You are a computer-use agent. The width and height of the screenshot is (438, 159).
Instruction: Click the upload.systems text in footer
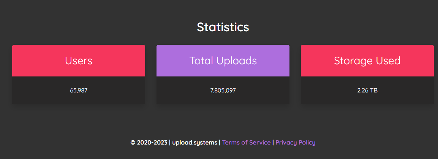coord(195,143)
